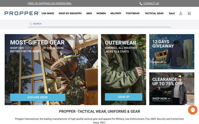Open the USA Made menu
Viewport: 199px width, 124px height.
point(48,13)
